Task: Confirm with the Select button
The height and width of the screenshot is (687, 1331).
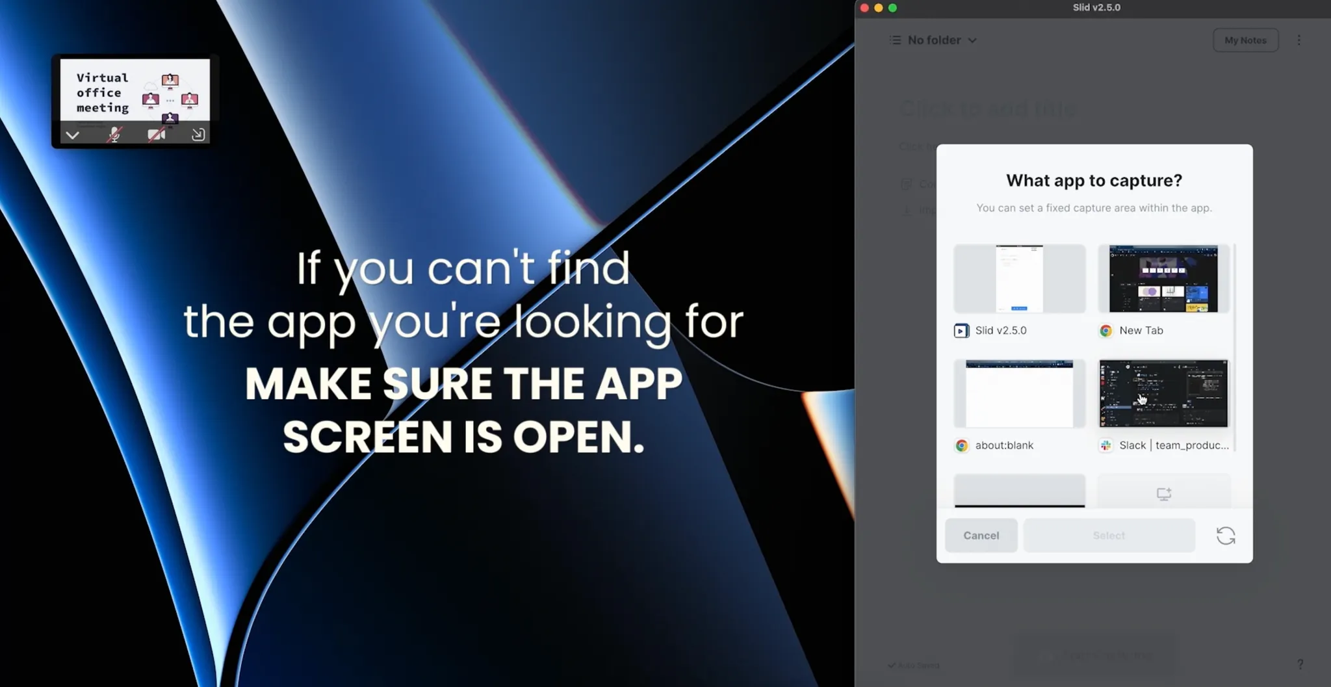Action: pos(1109,536)
